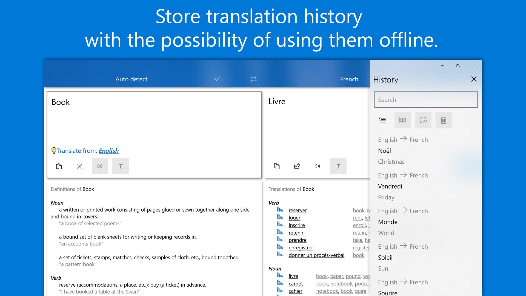This screenshot has width=526, height=296.
Task: Click the select all history icon
Action: point(402,120)
